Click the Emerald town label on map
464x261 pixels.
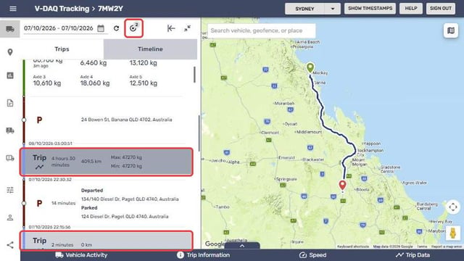(287, 158)
